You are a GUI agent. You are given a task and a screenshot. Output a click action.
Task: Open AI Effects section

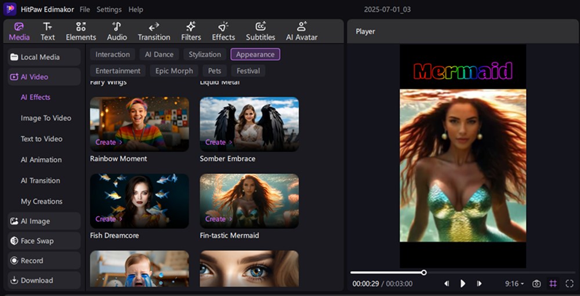(x=35, y=97)
